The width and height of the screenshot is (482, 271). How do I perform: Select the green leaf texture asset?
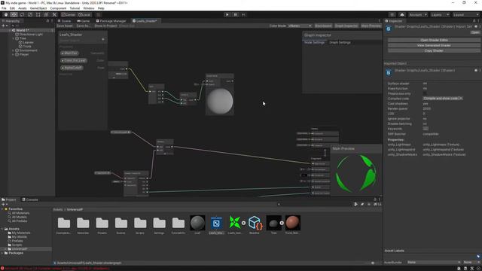click(235, 223)
